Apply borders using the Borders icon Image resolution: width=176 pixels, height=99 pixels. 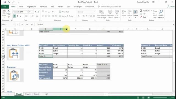26,16
